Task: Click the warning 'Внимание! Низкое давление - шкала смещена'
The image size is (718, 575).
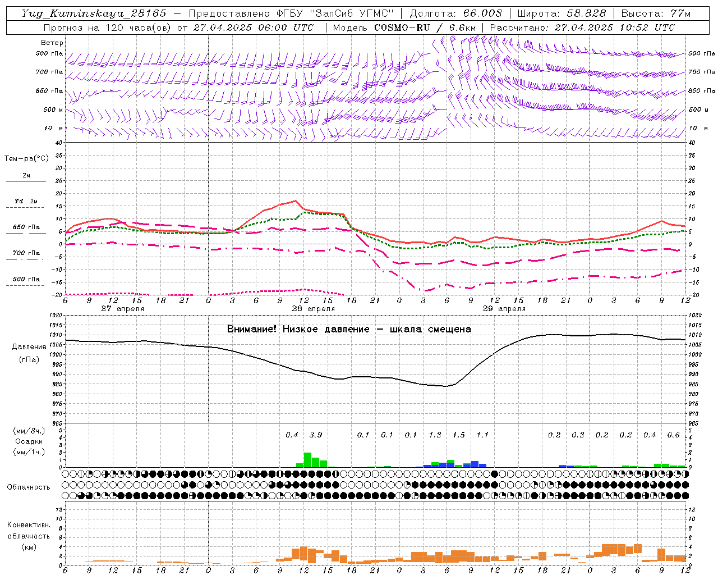Action: point(349,329)
